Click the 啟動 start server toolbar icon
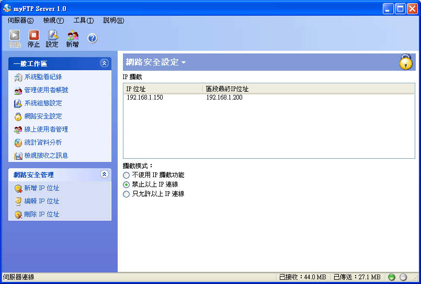Viewport: 421px width, 284px height. click(15, 35)
